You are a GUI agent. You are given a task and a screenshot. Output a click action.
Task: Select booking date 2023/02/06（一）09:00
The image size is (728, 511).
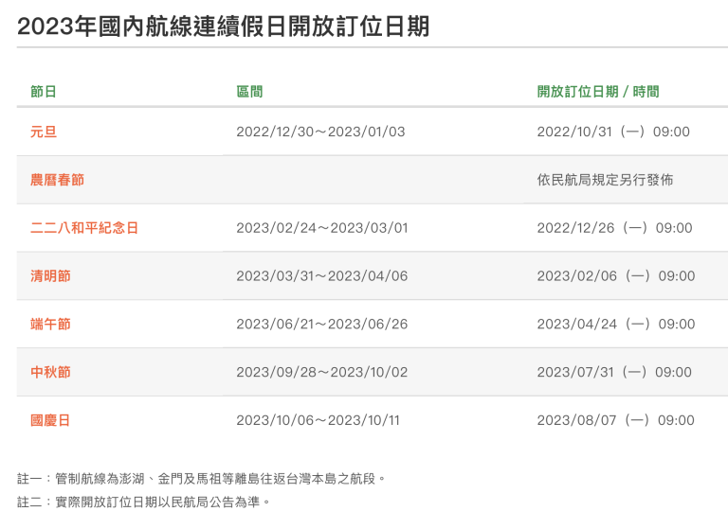point(615,276)
